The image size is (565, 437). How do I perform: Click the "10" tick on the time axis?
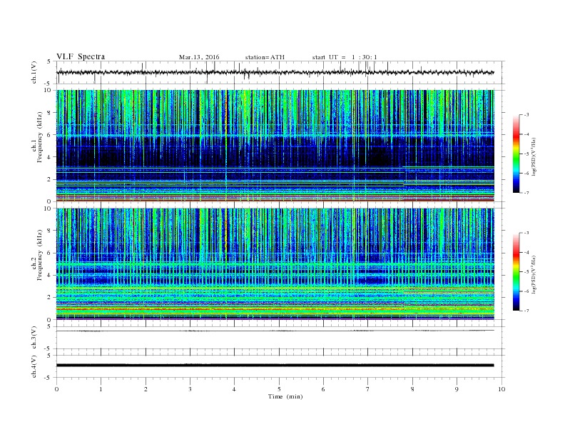(502, 389)
